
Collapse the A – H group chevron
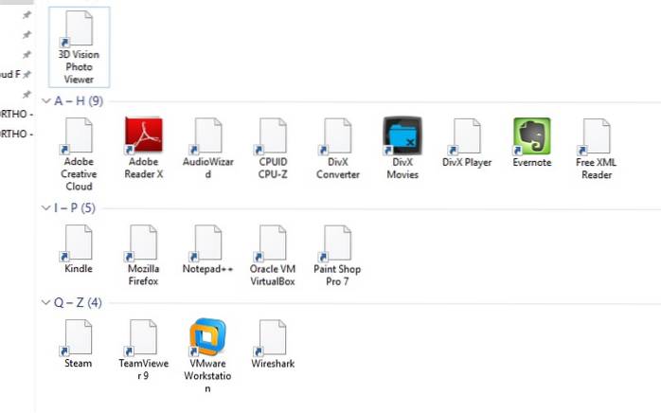tap(45, 101)
